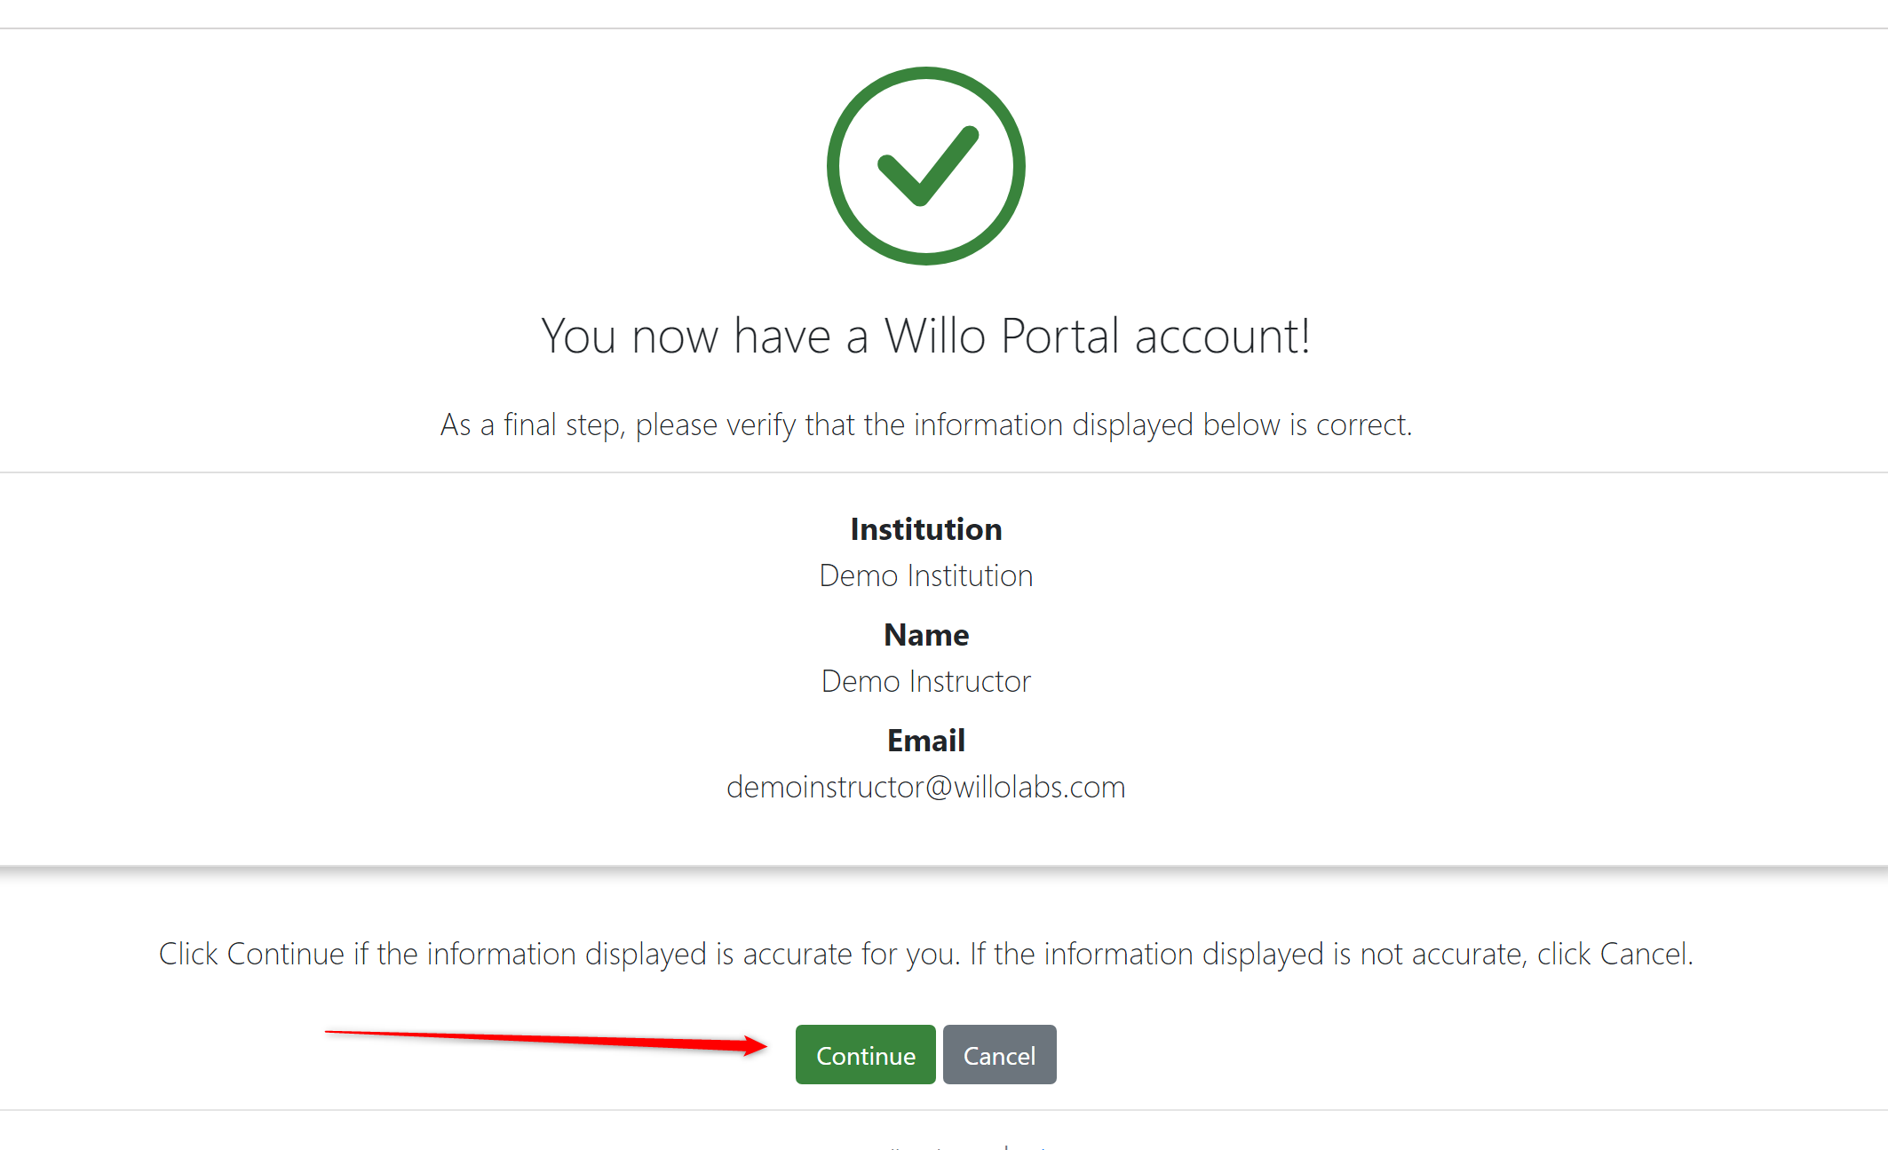This screenshot has height=1150, width=1888.
Task: Click the tail of the red arrow line
Action: (330, 1032)
